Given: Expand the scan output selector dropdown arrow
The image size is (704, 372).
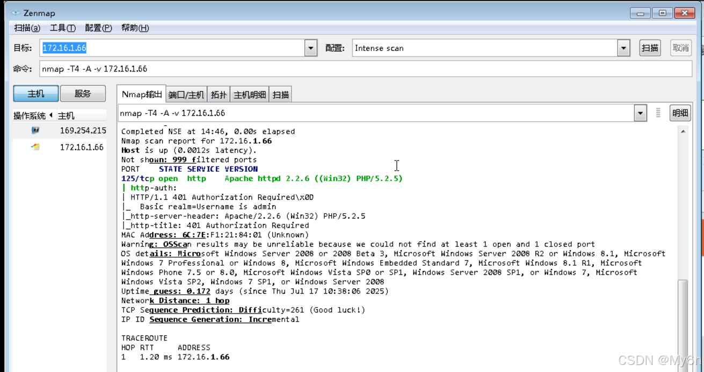Looking at the screenshot, I should point(640,113).
